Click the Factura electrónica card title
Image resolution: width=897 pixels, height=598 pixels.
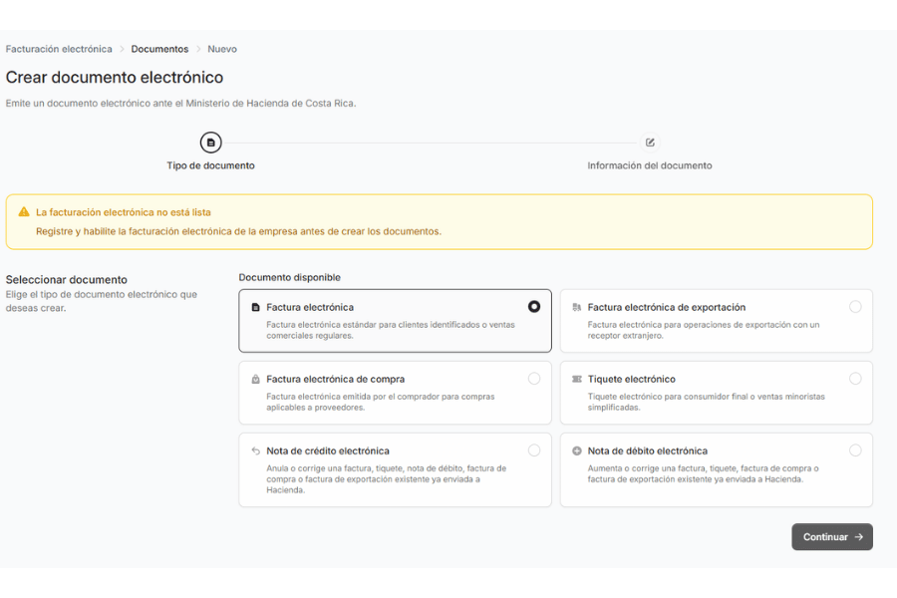(x=310, y=307)
